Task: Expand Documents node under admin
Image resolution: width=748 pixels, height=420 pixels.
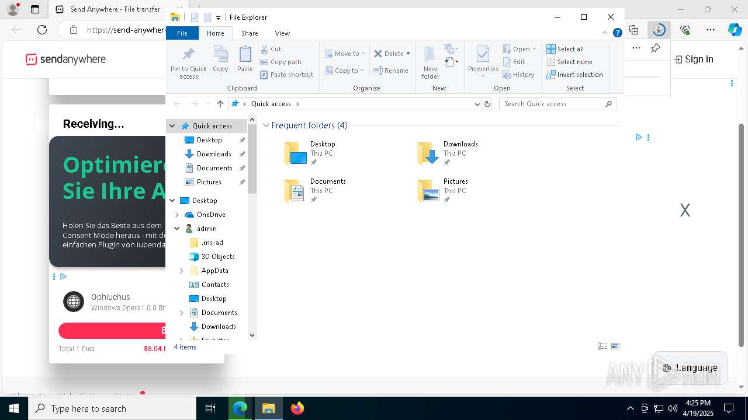Action: click(182, 313)
